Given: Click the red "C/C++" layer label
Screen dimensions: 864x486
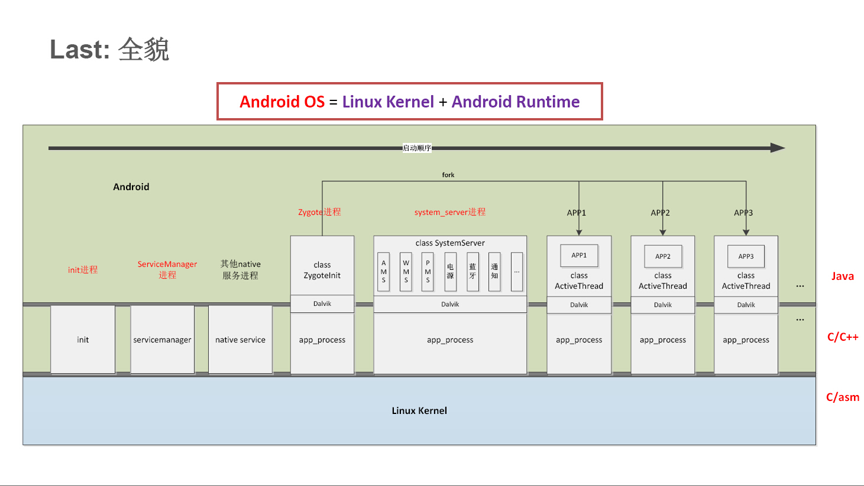Looking at the screenshot, I should (x=843, y=337).
